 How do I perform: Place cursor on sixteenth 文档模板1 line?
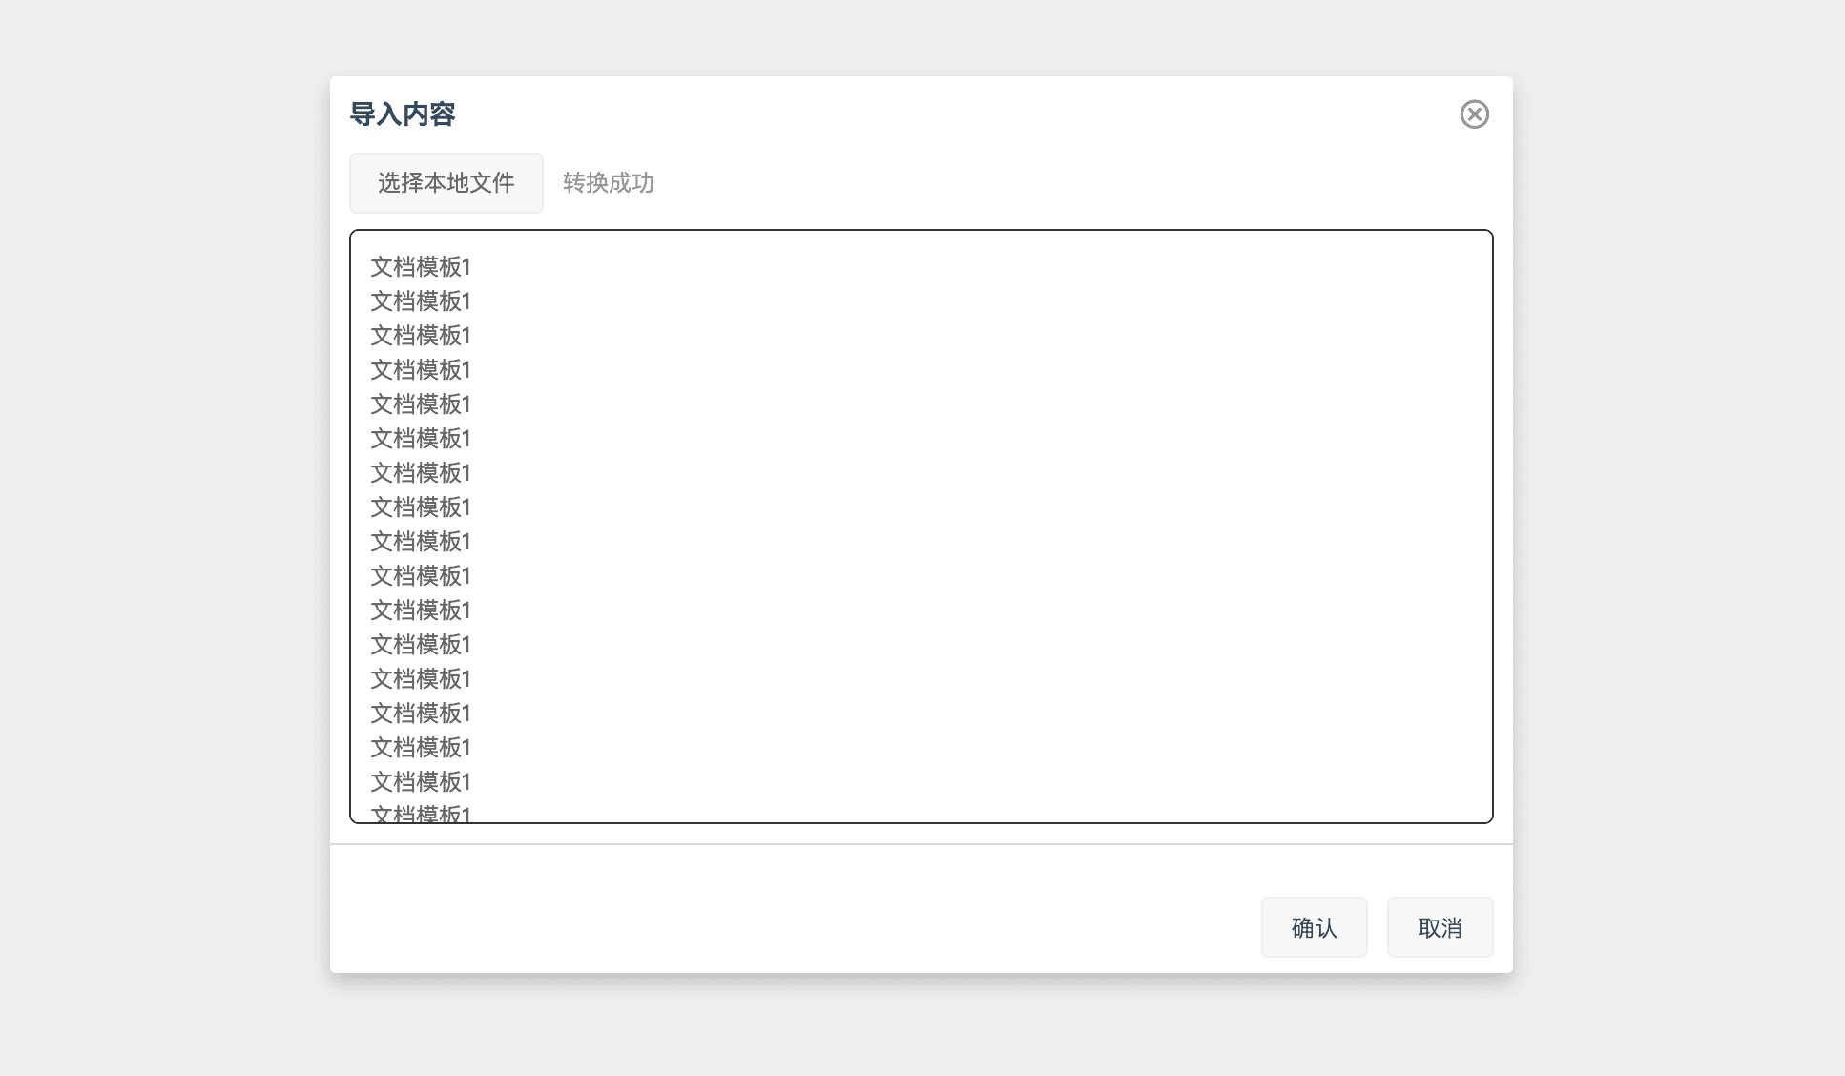click(x=421, y=782)
